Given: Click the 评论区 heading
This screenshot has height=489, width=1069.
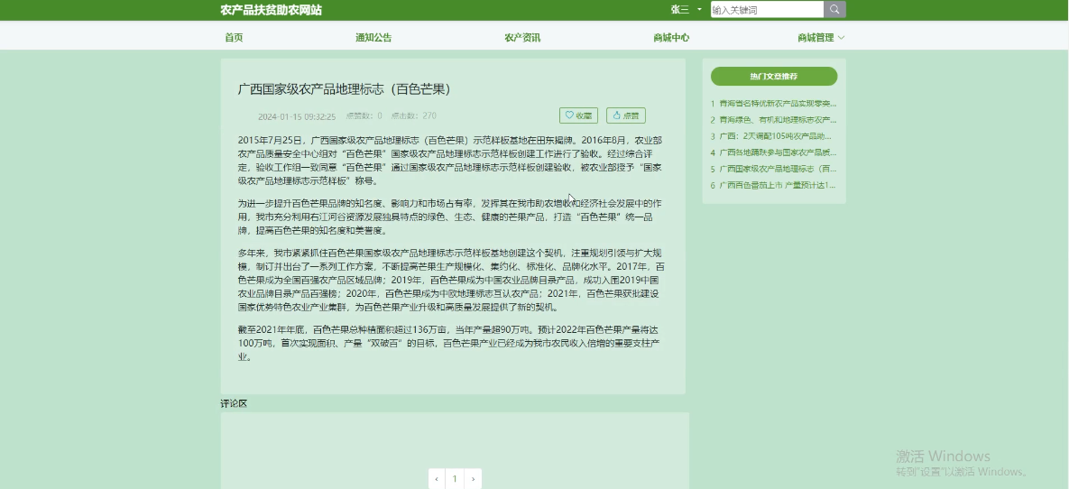Looking at the screenshot, I should [234, 404].
